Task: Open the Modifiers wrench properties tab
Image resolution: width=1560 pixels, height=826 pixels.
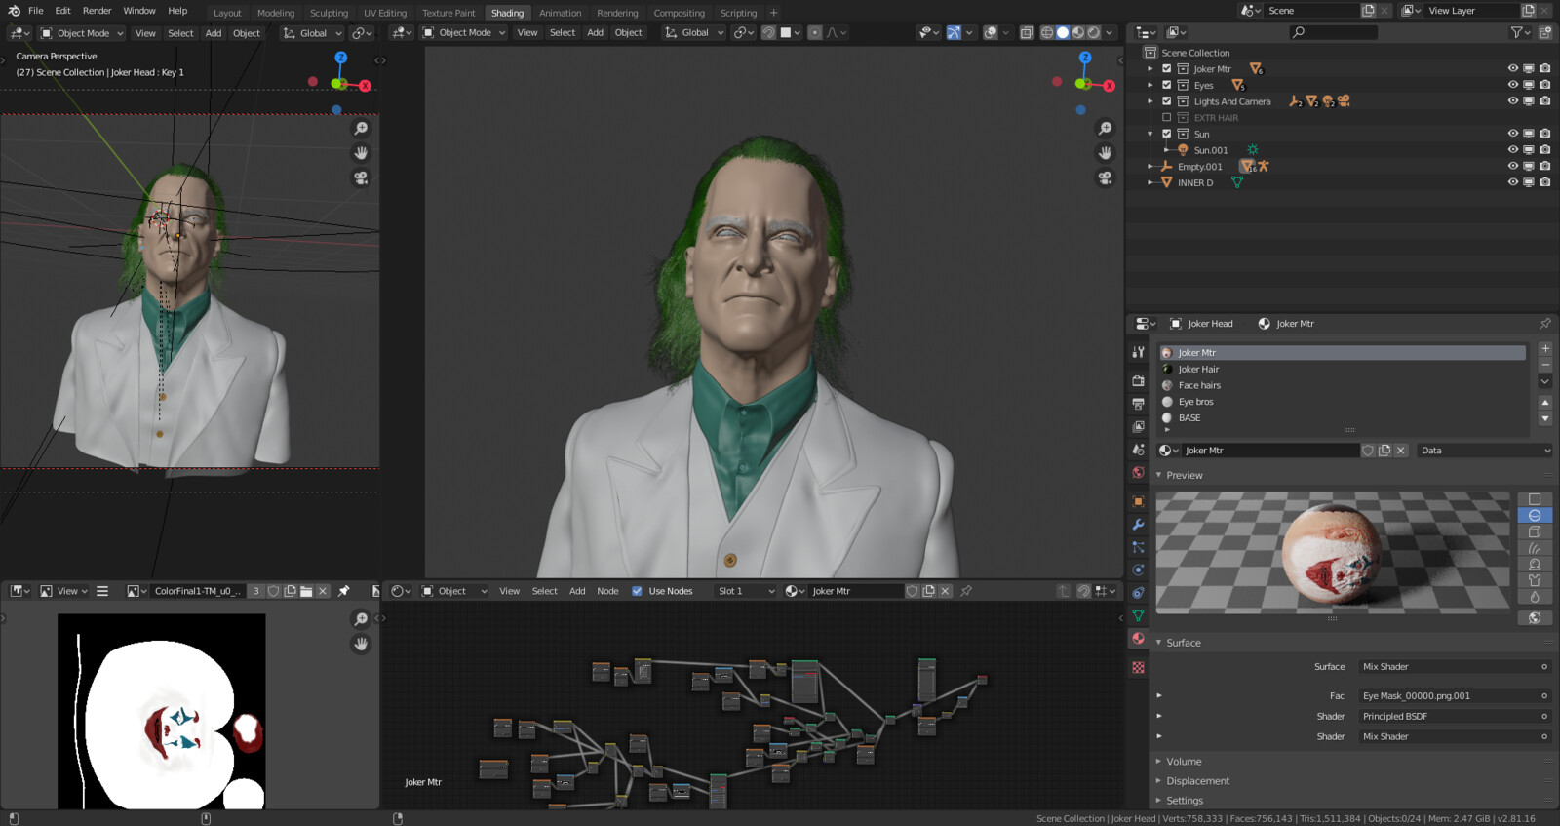Action: click(1138, 525)
